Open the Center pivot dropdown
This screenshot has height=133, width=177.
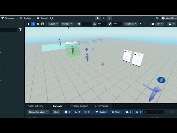coord(67,24)
